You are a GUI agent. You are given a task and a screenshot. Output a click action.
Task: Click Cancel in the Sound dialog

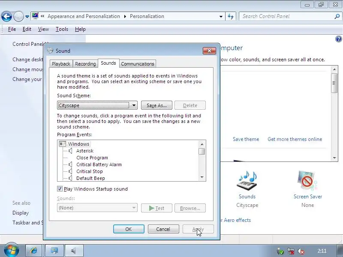click(x=163, y=229)
